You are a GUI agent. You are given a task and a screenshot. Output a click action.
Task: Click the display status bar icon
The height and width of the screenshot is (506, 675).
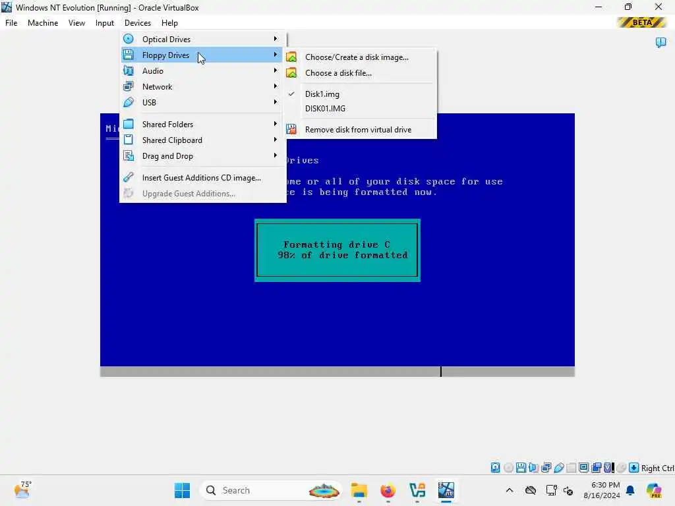[x=584, y=468]
